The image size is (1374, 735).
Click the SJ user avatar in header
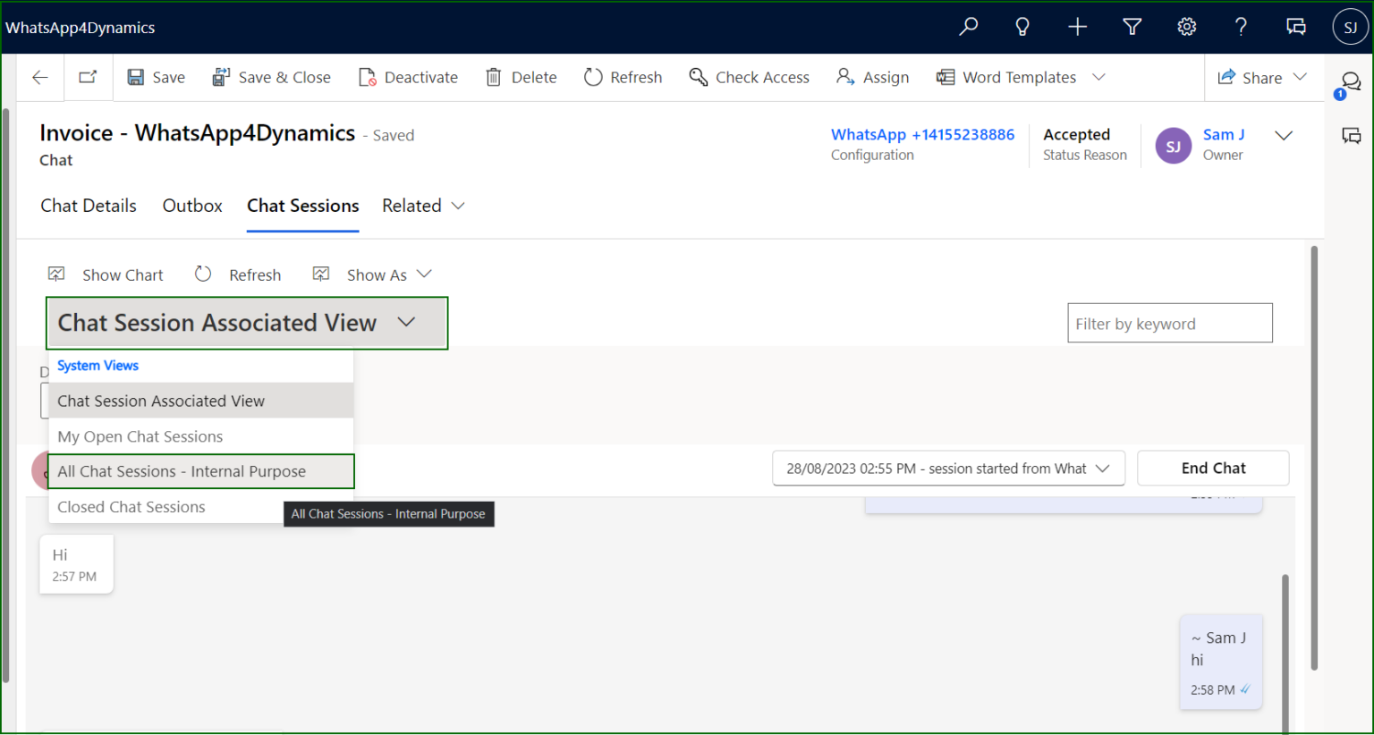[x=1350, y=28]
